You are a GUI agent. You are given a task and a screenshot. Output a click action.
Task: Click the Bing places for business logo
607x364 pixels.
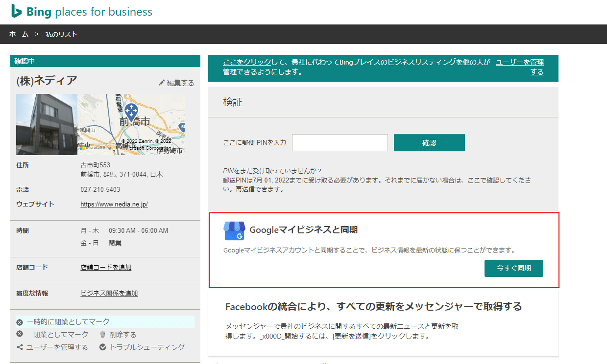[82, 12]
